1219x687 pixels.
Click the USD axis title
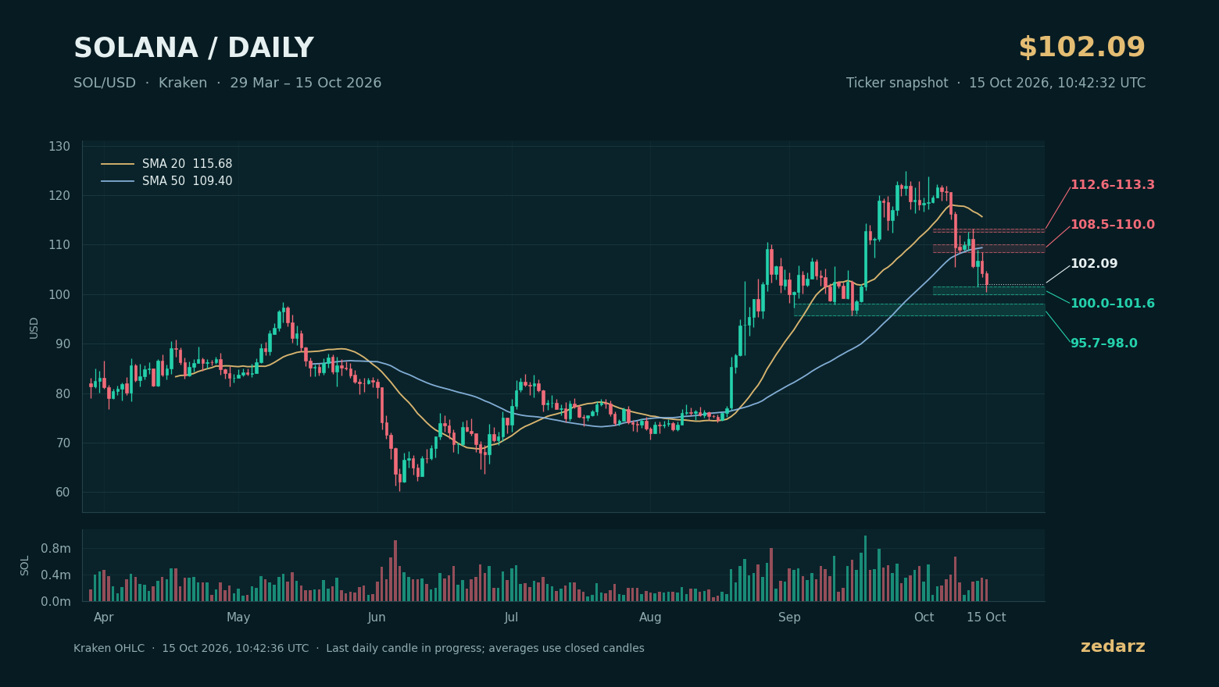click(x=34, y=327)
